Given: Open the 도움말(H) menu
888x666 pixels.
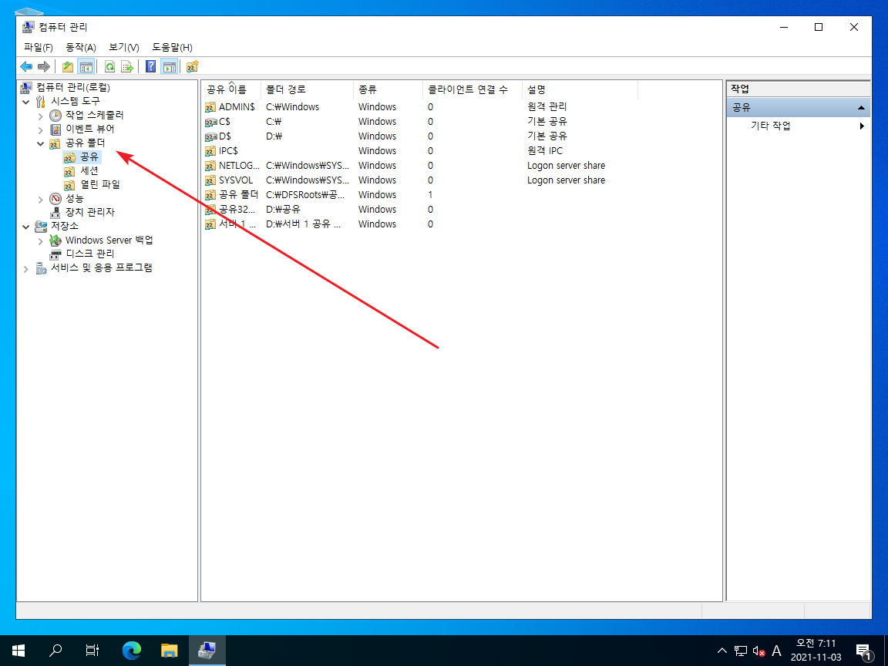Looking at the screenshot, I should (172, 47).
